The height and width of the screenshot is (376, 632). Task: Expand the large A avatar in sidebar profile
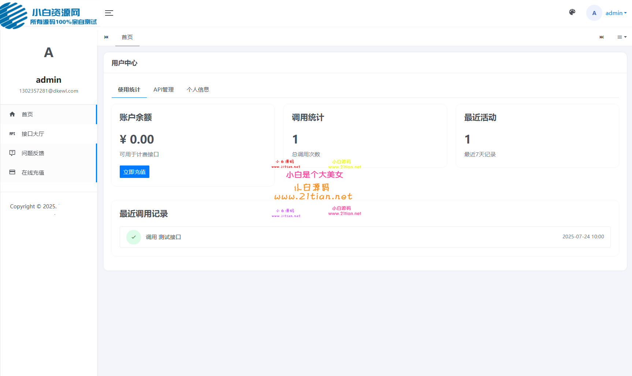(49, 52)
